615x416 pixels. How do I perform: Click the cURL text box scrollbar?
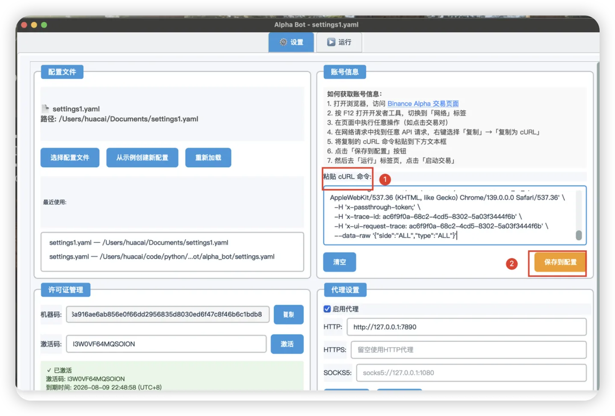pos(579,235)
